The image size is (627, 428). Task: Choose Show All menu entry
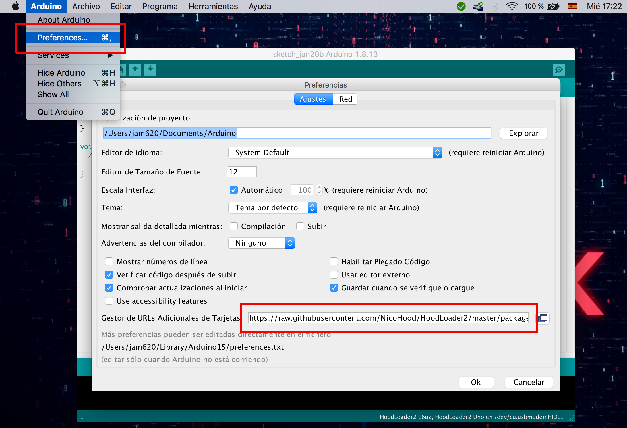[x=73, y=94]
